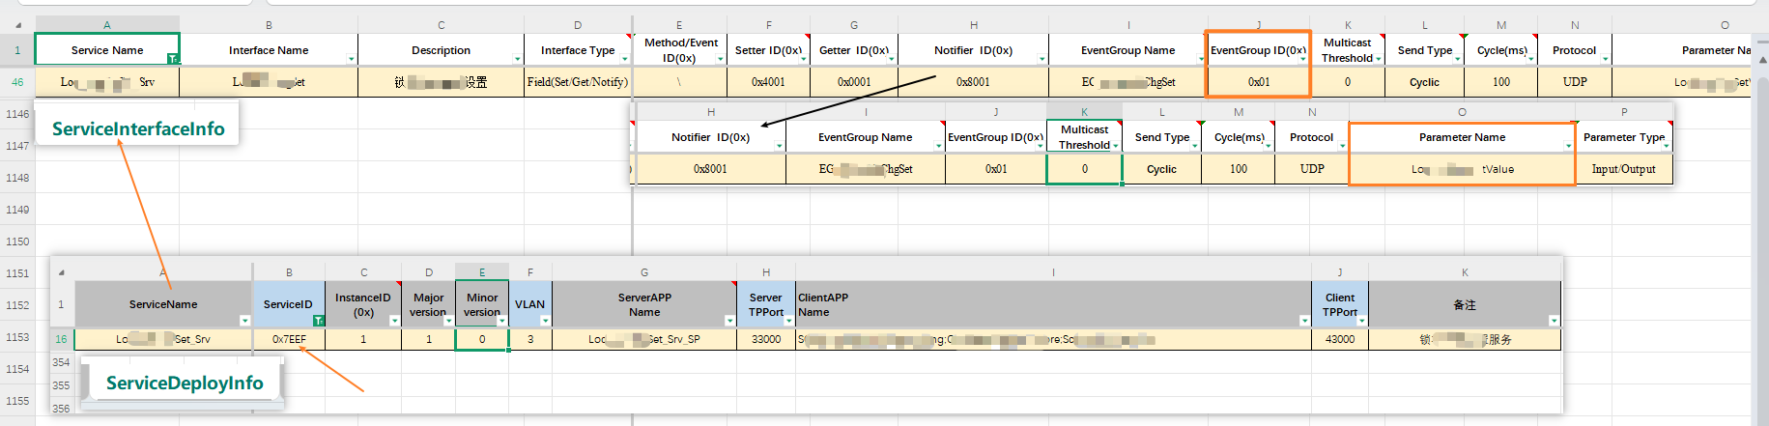The height and width of the screenshot is (426, 1769).
Task: Click the 0x01 cell in the top sheet
Action: [1259, 82]
